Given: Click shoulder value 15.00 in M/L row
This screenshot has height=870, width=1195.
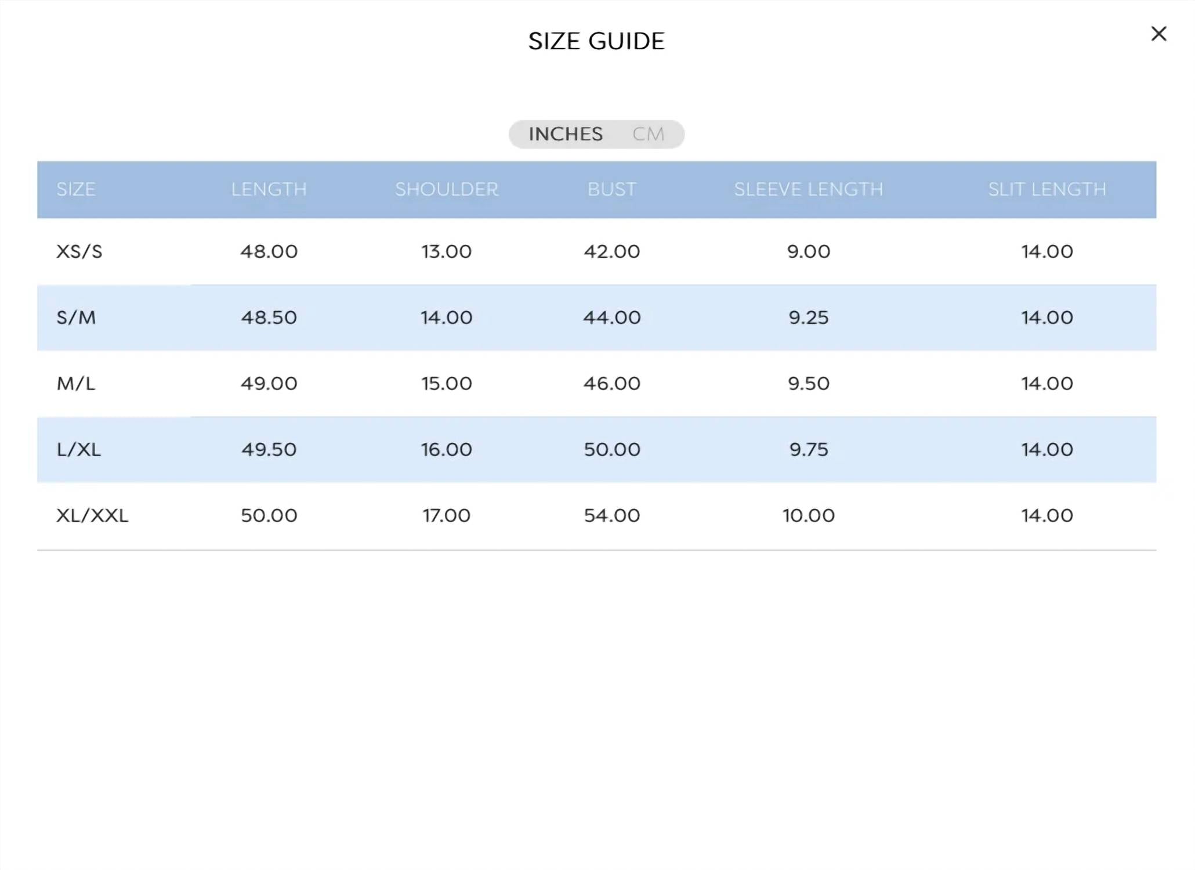Looking at the screenshot, I should pyautogui.click(x=447, y=384).
